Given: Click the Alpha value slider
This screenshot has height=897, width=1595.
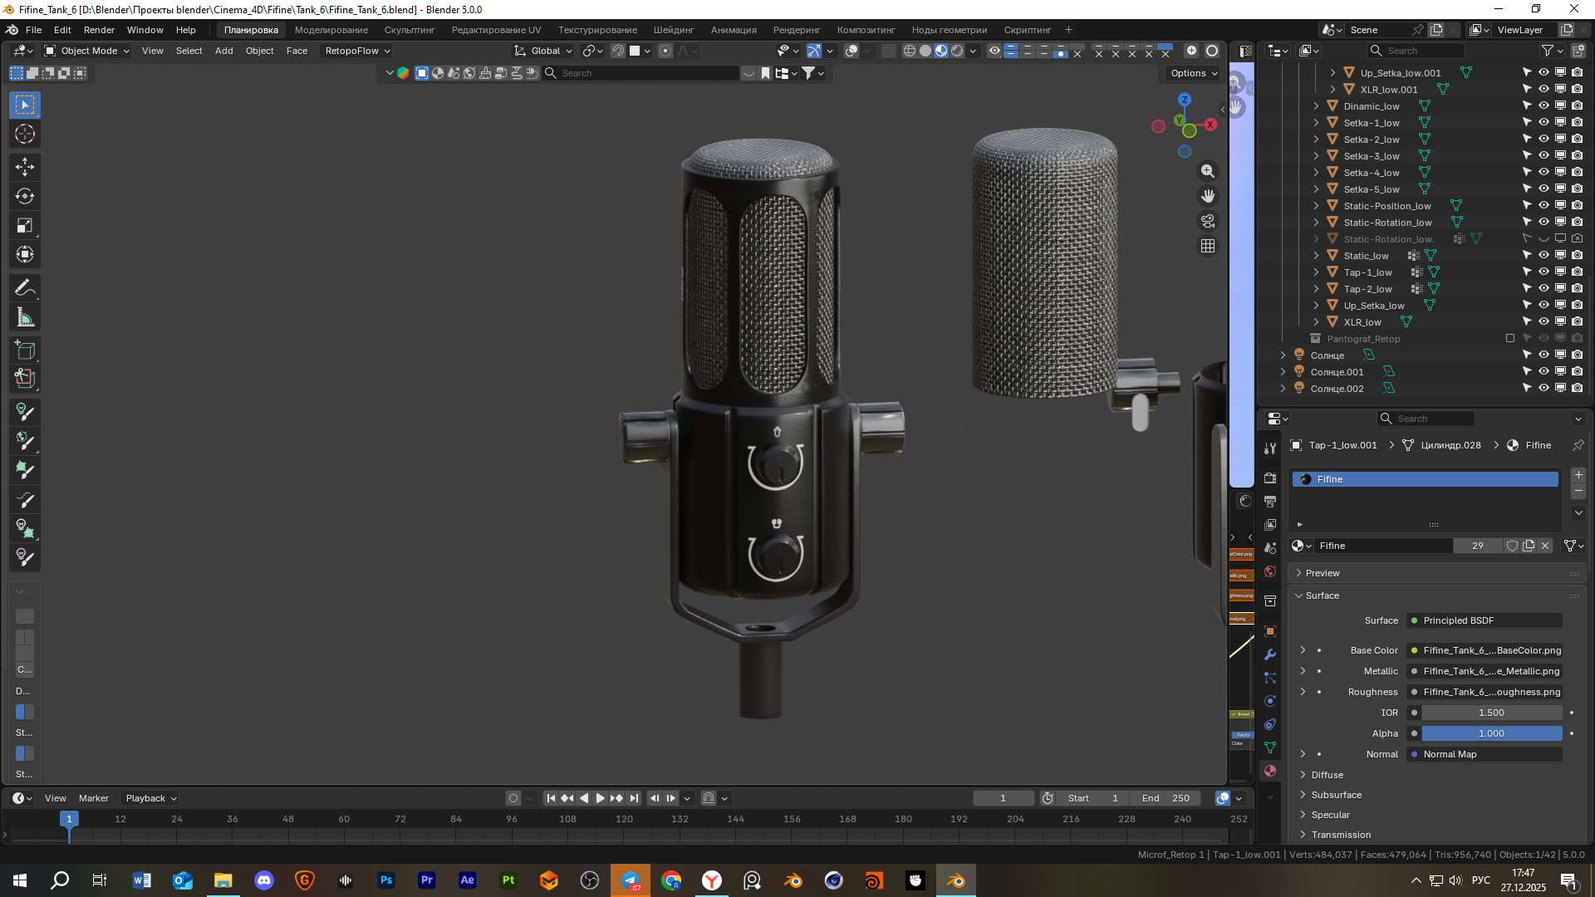Looking at the screenshot, I should click(x=1491, y=733).
